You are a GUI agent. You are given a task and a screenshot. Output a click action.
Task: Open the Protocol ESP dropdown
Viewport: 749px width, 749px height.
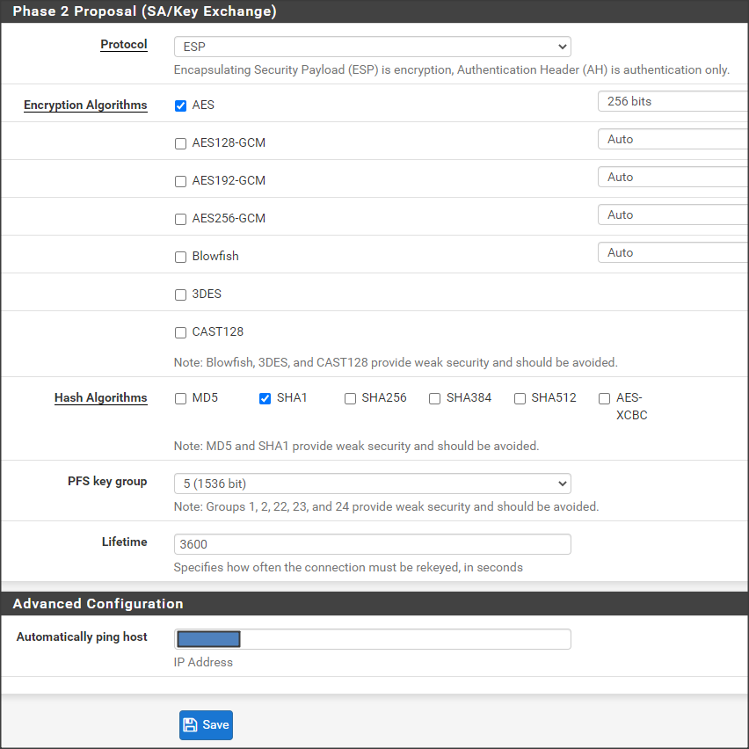pyautogui.click(x=372, y=47)
